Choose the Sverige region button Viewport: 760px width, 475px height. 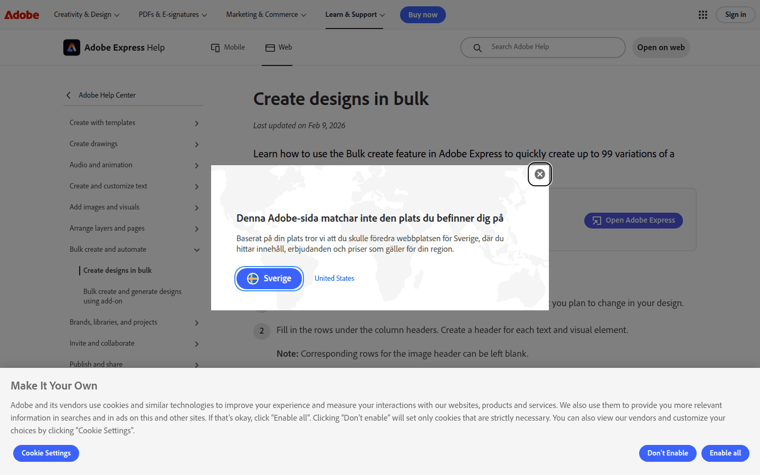(269, 279)
